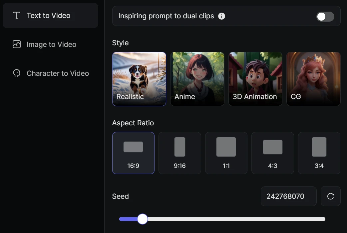Click the 'Inspiring prompt to dual clips' label
347x233 pixels.
point(166,16)
